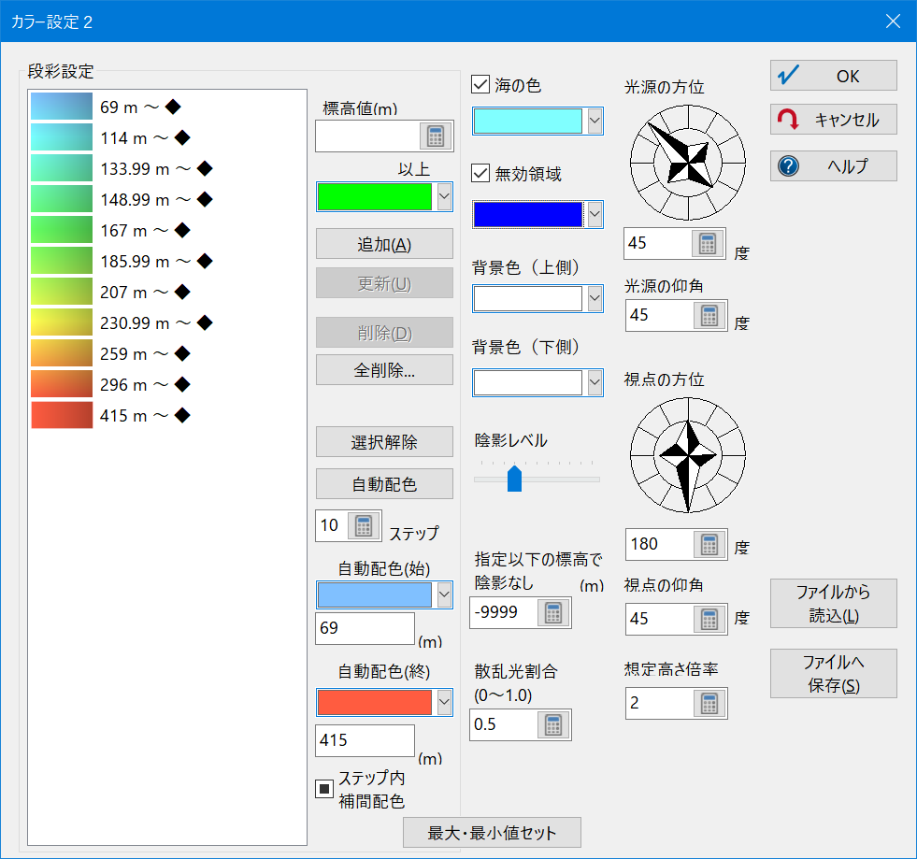Click the 光源の方位 degree input
Image resolution: width=917 pixels, height=859 pixels.
(658, 243)
